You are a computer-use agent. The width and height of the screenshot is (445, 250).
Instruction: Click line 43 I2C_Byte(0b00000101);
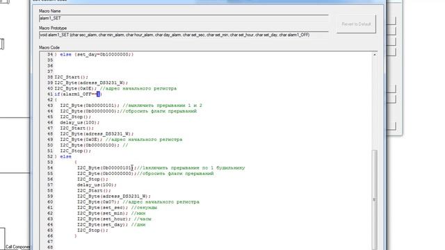click(x=90, y=106)
